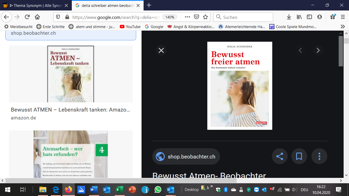Open the Firefox hamburger menu
349x196 pixels.
pyautogui.click(x=343, y=17)
